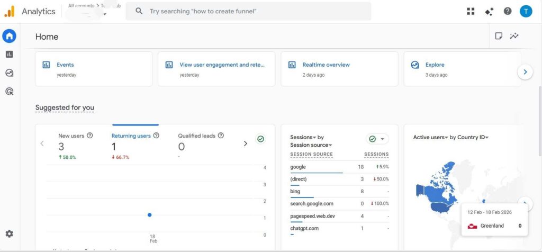This screenshot has width=542, height=252.
Task: Open the data quality dropdown on sessions card
Action: tap(377, 139)
